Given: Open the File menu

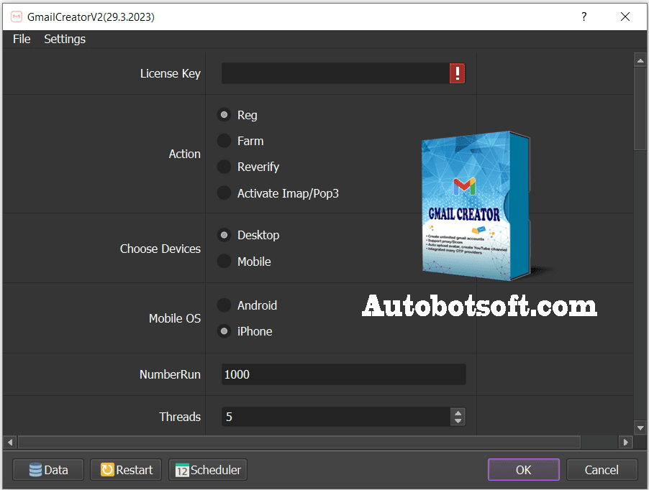Looking at the screenshot, I should pyautogui.click(x=22, y=39).
